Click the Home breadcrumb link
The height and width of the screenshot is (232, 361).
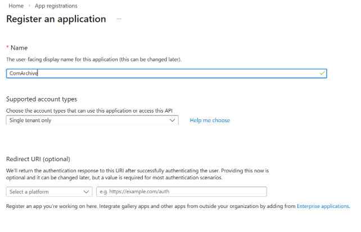(x=16, y=6)
